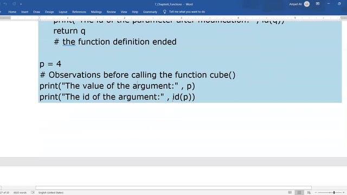Click the Tell me lightbulb icon
This screenshot has height=195, width=347.
point(165,12)
